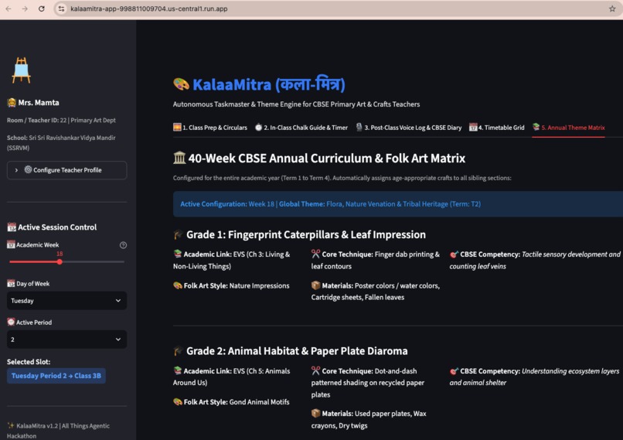Switch to the Timetable Grid tab
623x440 pixels.
(497, 127)
